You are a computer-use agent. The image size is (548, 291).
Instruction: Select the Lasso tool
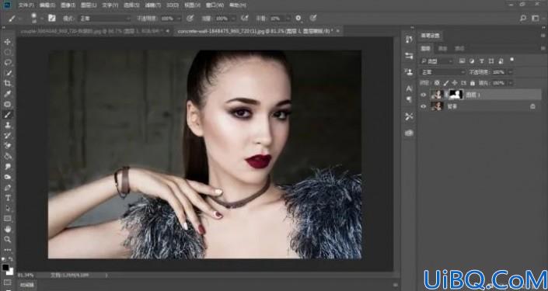7,62
